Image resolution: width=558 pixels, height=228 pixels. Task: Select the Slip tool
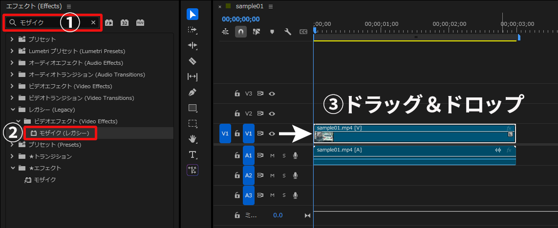[193, 76]
